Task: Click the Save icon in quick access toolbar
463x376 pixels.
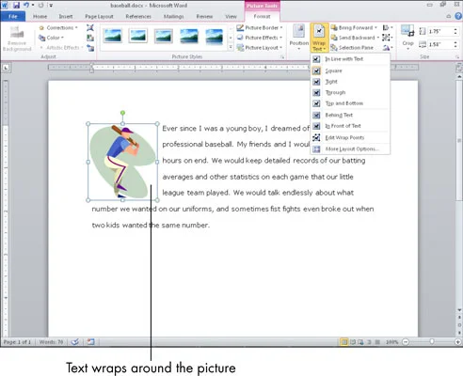Action: tap(16, 6)
